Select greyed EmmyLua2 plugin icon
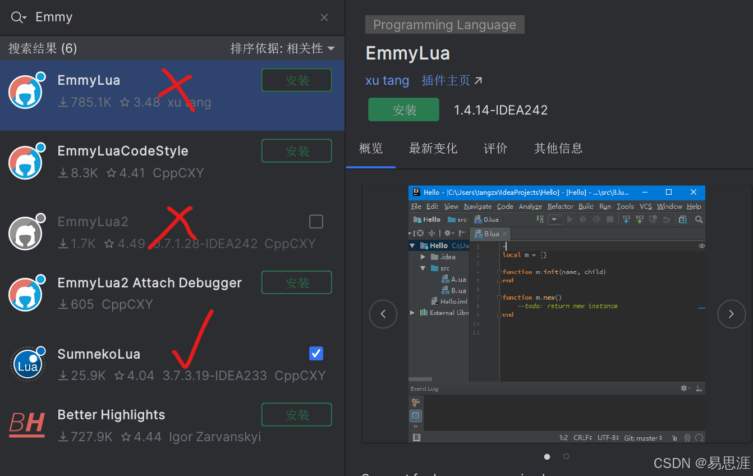Viewport: 753px width, 476px height. point(26,232)
